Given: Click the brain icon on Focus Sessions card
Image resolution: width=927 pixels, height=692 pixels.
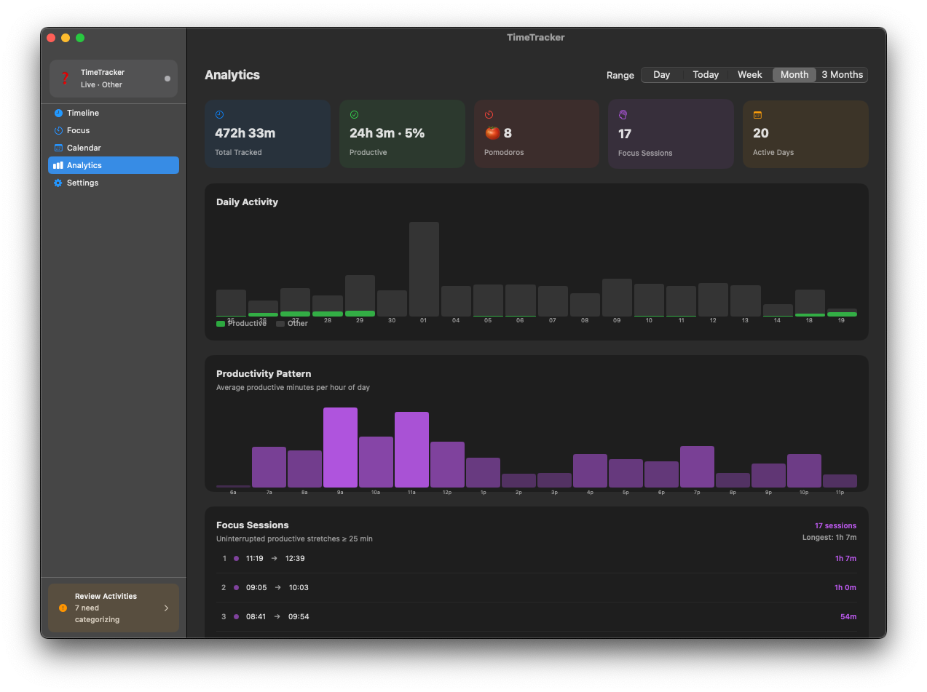Looking at the screenshot, I should point(623,115).
